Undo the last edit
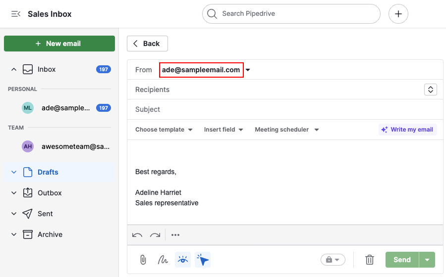446x277 pixels. pos(138,235)
